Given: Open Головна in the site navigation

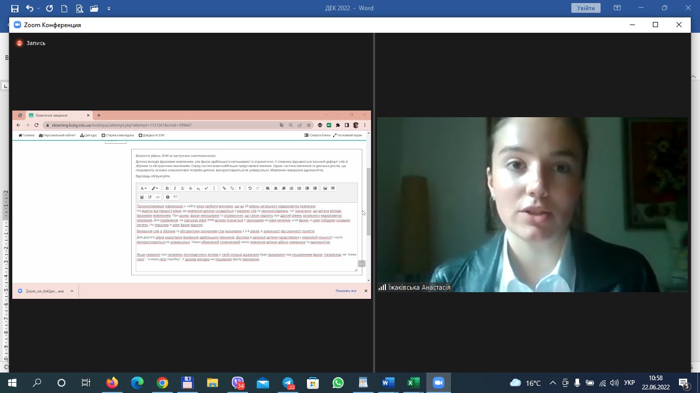Looking at the screenshot, I should point(26,135).
